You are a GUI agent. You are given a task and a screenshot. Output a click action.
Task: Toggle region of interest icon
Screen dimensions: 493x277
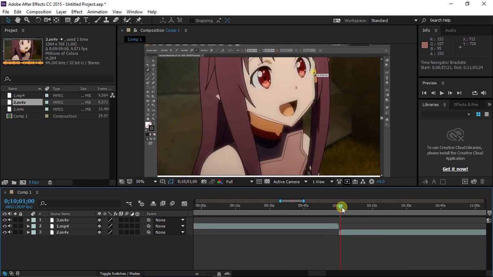coord(259,182)
